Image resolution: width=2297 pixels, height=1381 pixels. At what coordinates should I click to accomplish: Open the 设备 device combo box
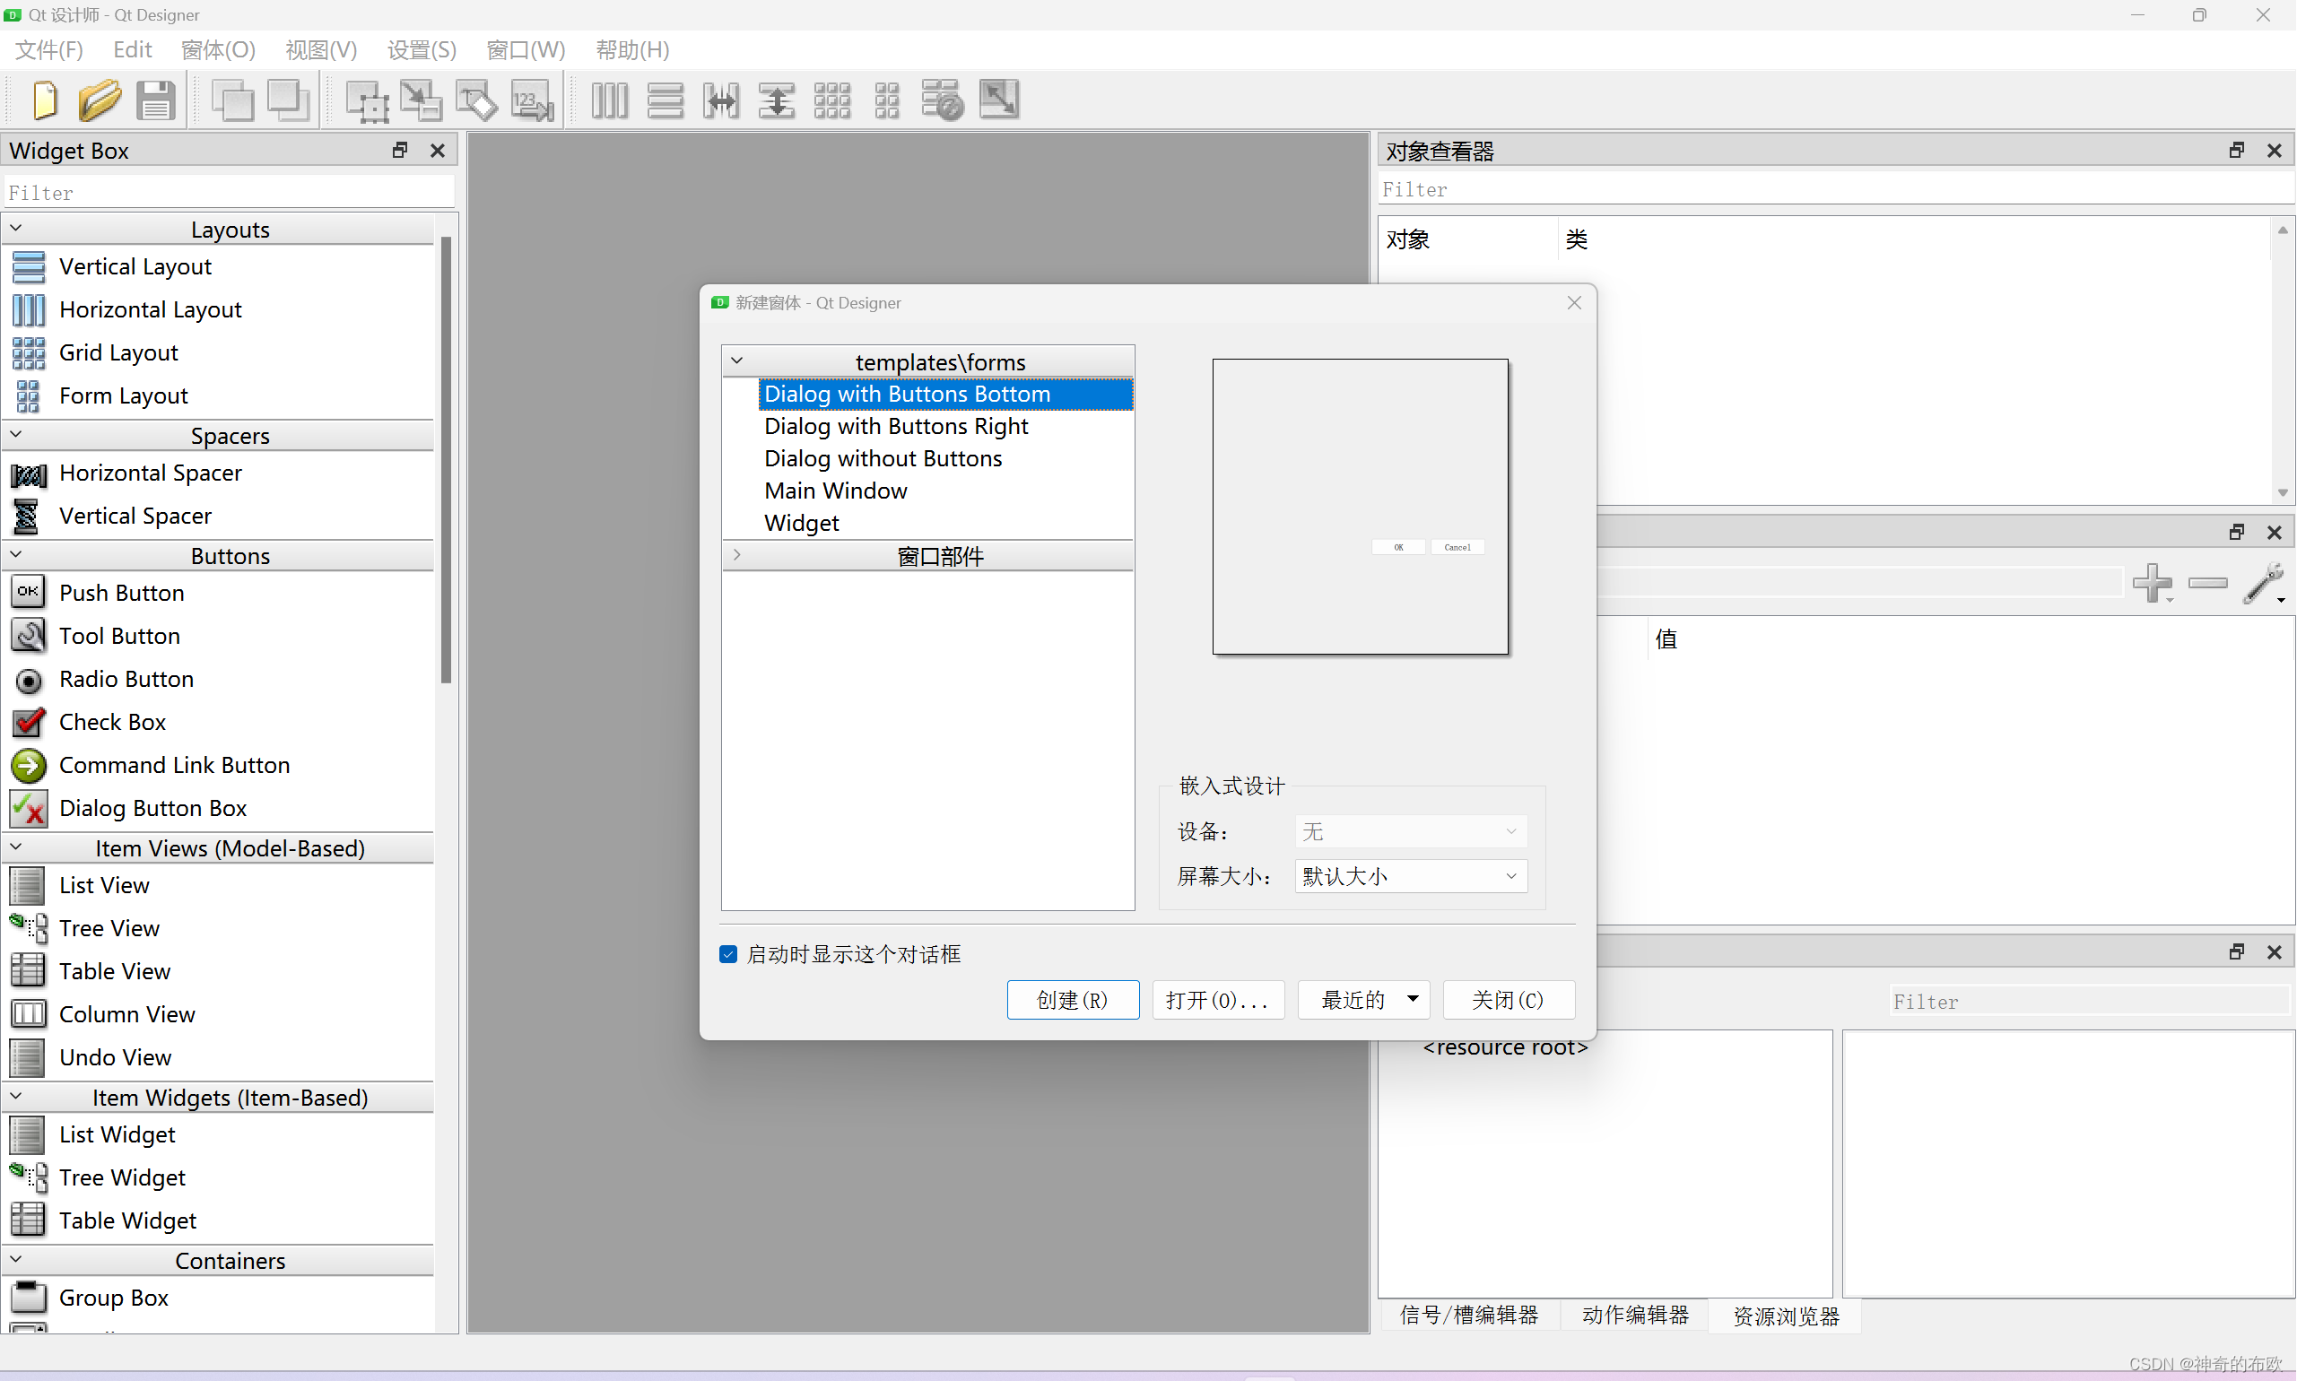click(x=1411, y=832)
